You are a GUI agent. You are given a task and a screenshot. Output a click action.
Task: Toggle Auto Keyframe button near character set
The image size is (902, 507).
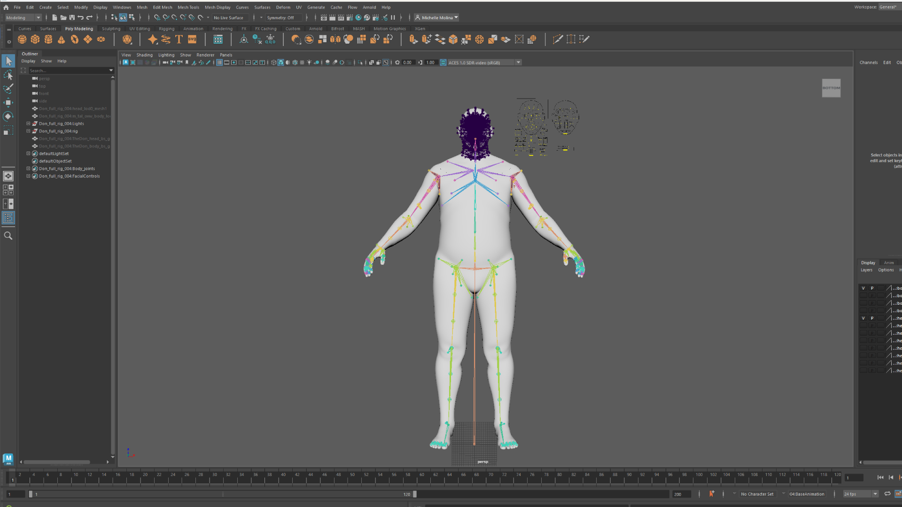pyautogui.click(x=711, y=494)
